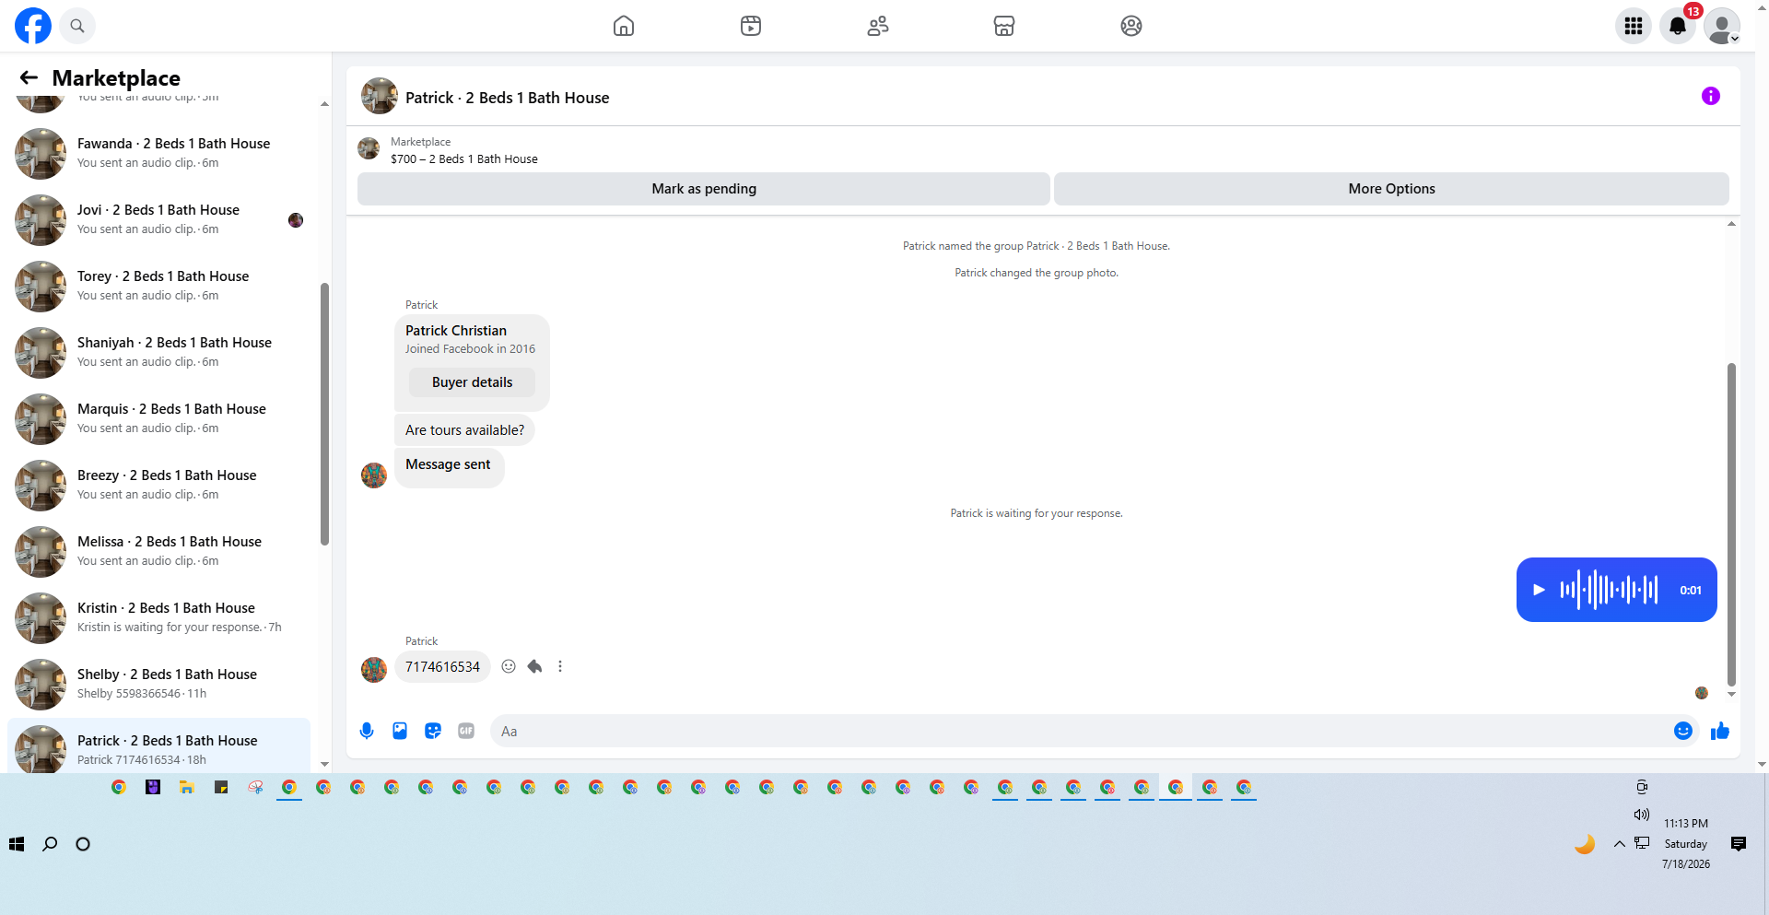1769x915 pixels.
Task: Show hidden system tray icons
Action: (1619, 844)
